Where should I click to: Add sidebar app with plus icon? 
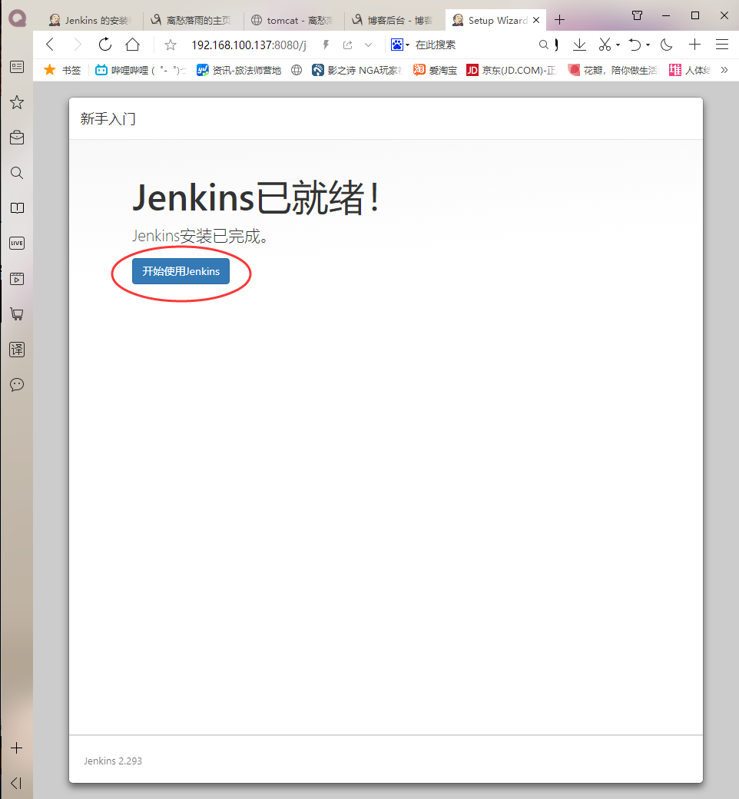click(x=17, y=748)
